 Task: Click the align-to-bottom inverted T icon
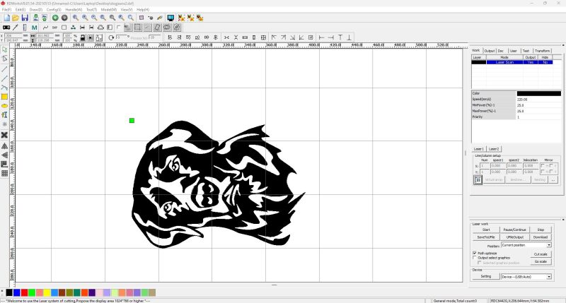[349, 37]
